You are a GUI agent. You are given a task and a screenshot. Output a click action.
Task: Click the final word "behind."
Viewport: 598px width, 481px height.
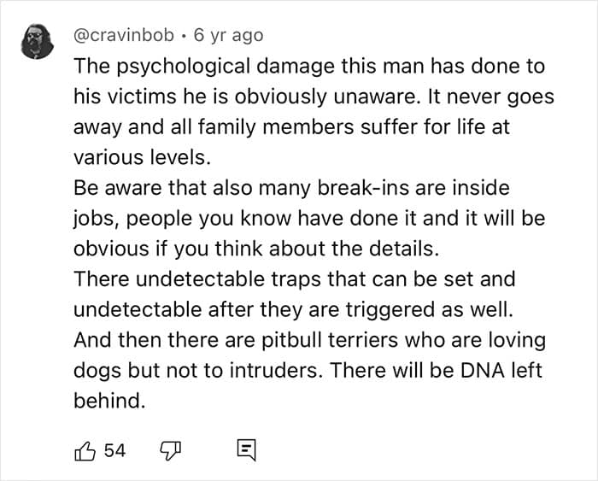(x=109, y=402)
